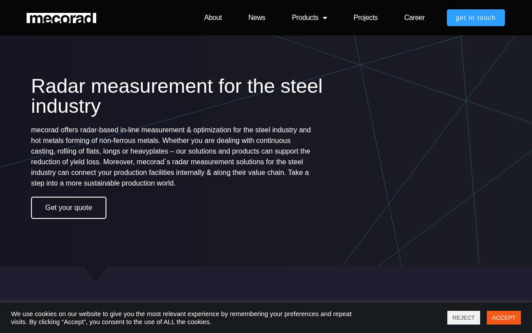Click the get in touch button
This screenshot has width=532, height=333.
tap(476, 18)
